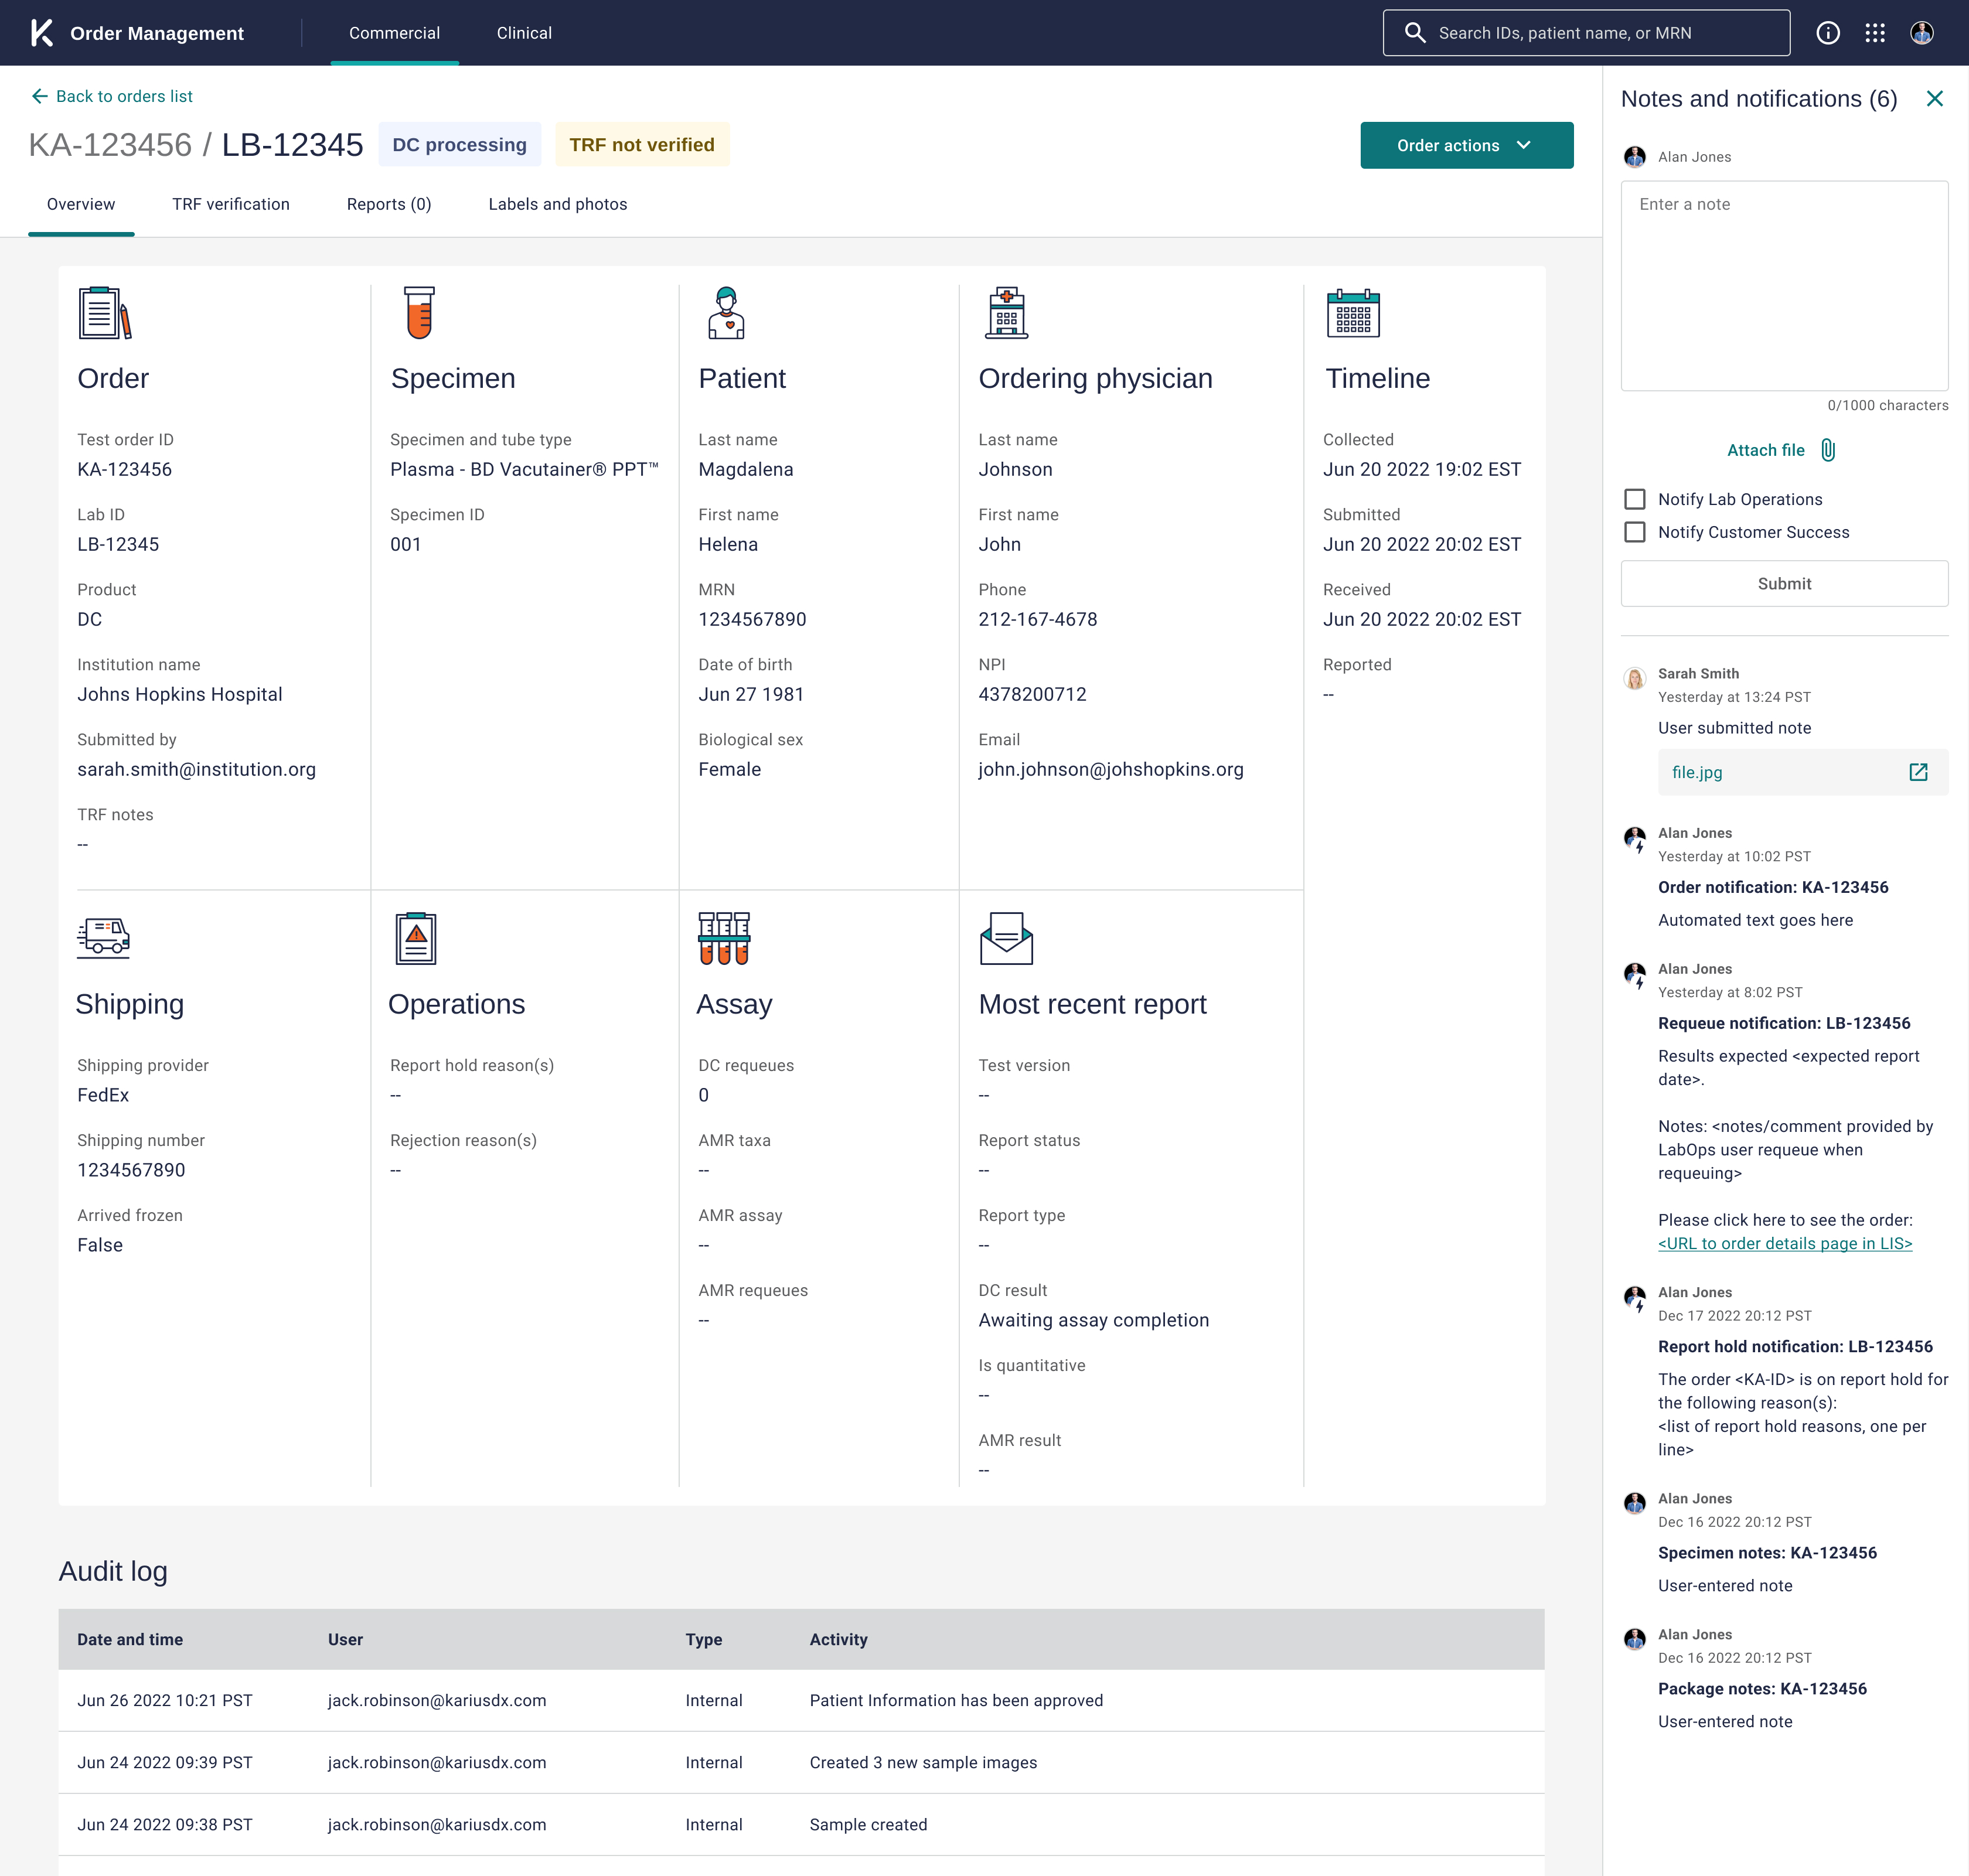Viewport: 1969px width, 1876px height.
Task: Click the search magnifier icon
Action: click(1414, 33)
